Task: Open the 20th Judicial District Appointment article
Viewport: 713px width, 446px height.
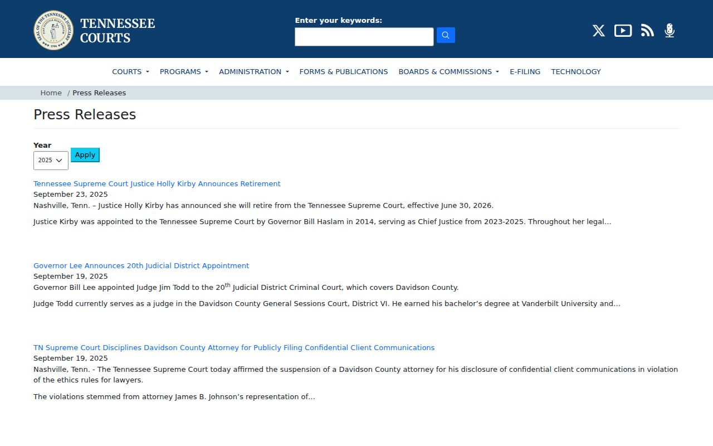Action: click(141, 266)
